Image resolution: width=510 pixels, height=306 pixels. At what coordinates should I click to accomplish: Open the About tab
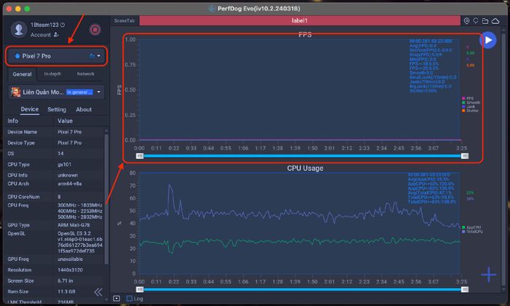84,109
